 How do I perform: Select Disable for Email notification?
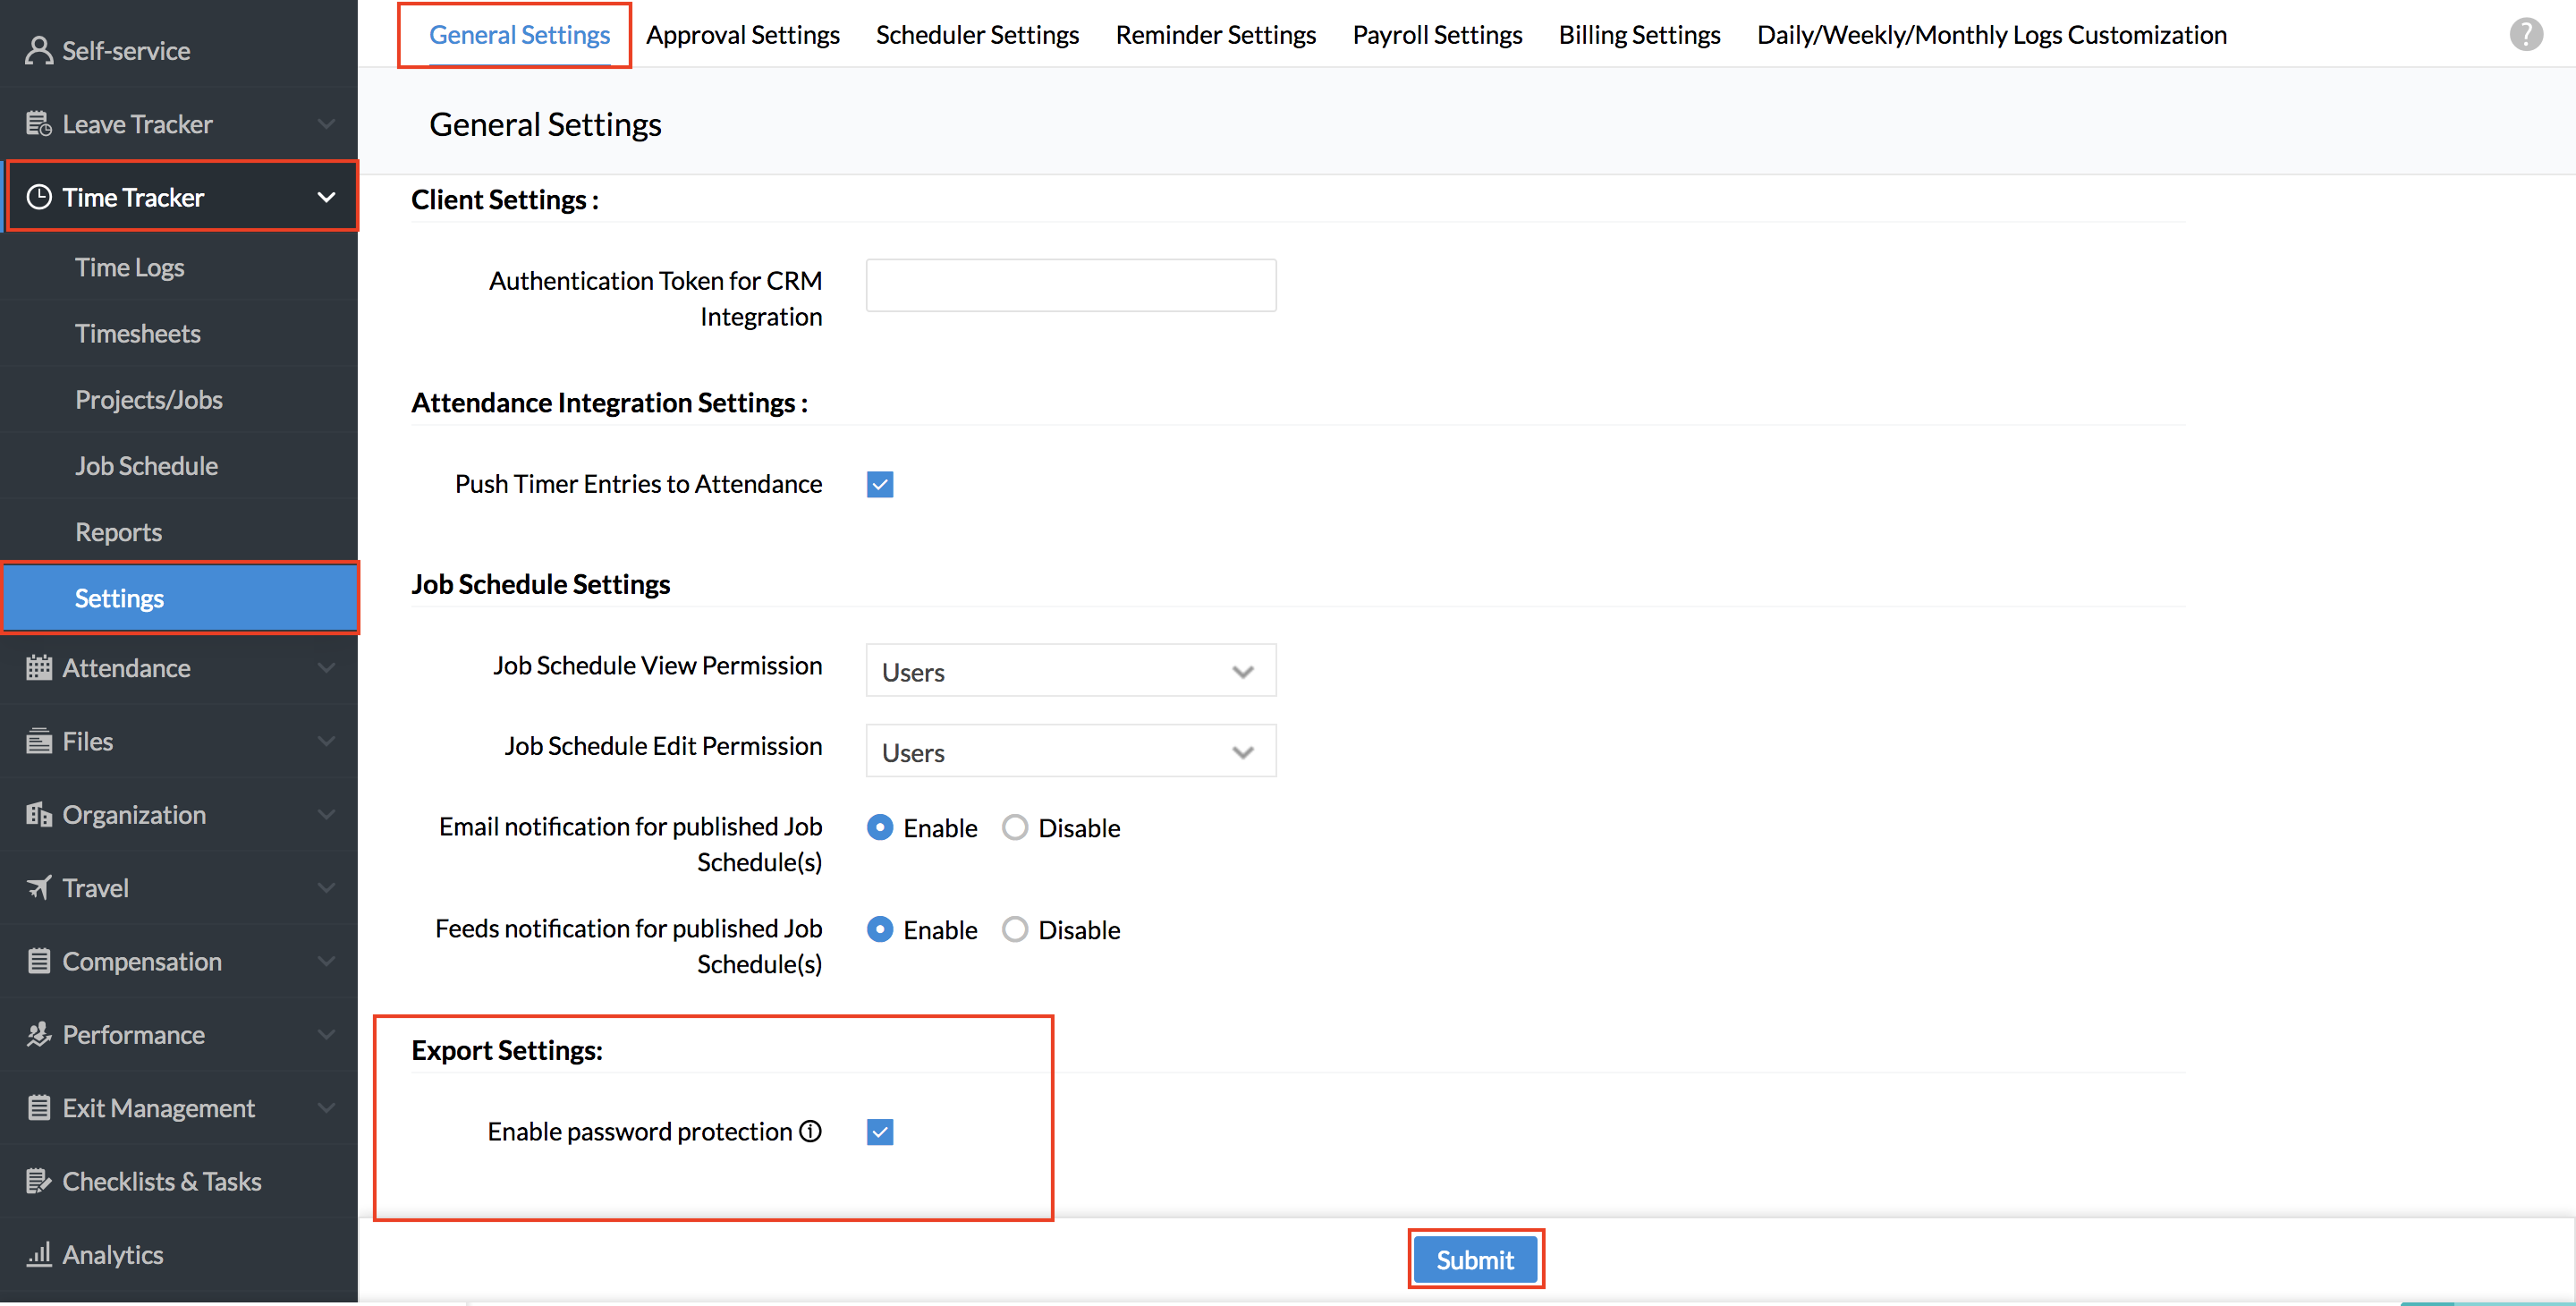tap(1014, 828)
